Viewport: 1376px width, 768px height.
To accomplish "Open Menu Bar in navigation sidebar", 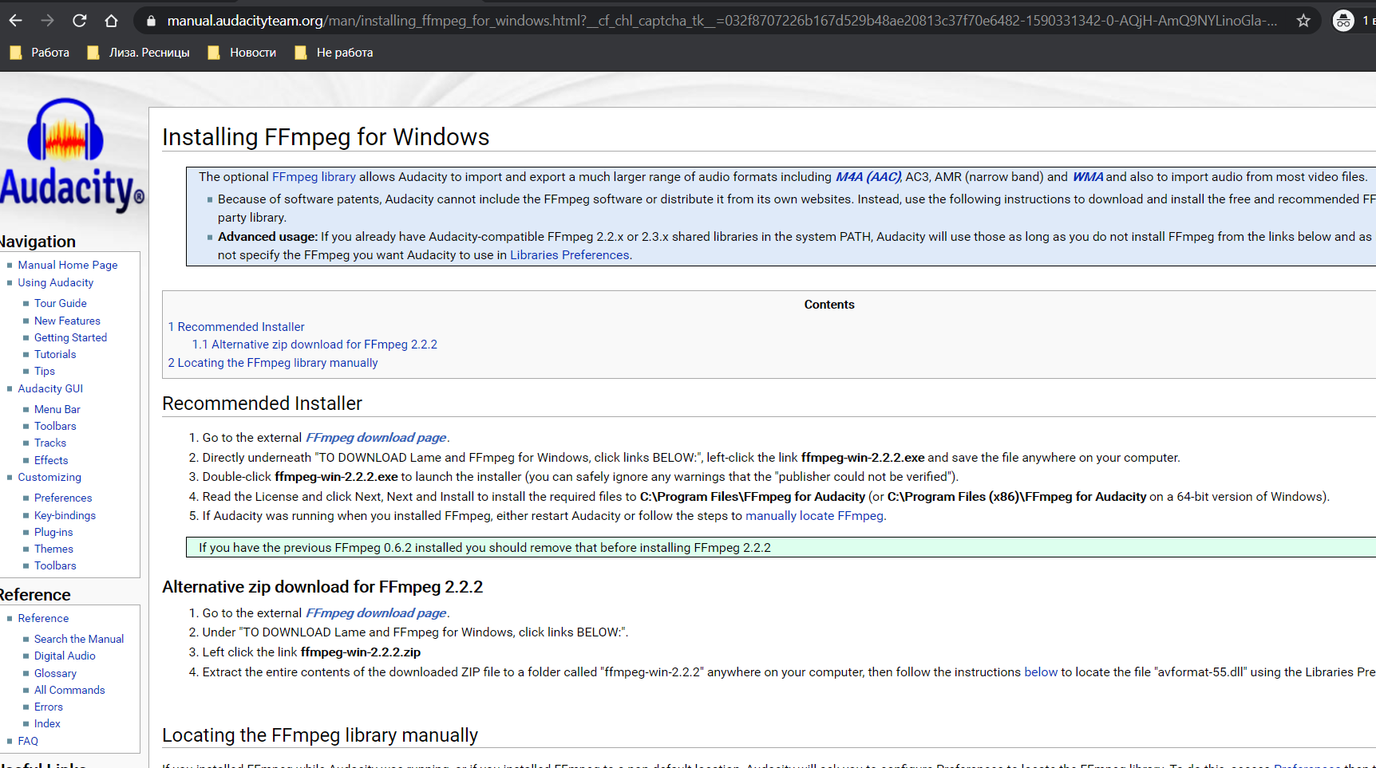I will 57,409.
